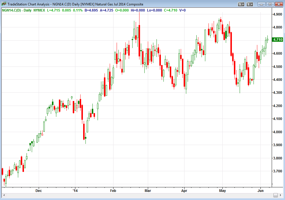Click the Dec label on the time axis
The image size is (285, 200).
click(38, 191)
